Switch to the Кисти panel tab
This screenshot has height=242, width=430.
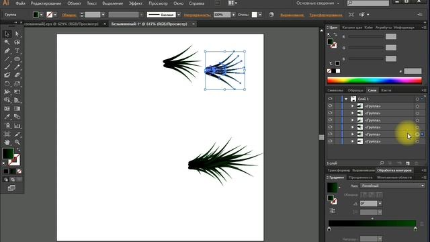(x=386, y=90)
